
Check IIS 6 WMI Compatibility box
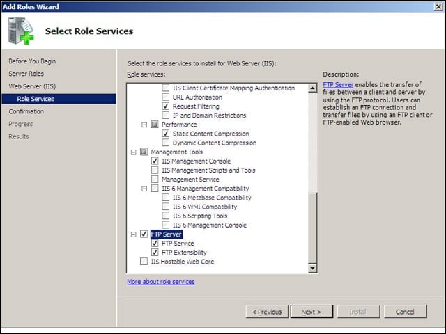point(165,206)
